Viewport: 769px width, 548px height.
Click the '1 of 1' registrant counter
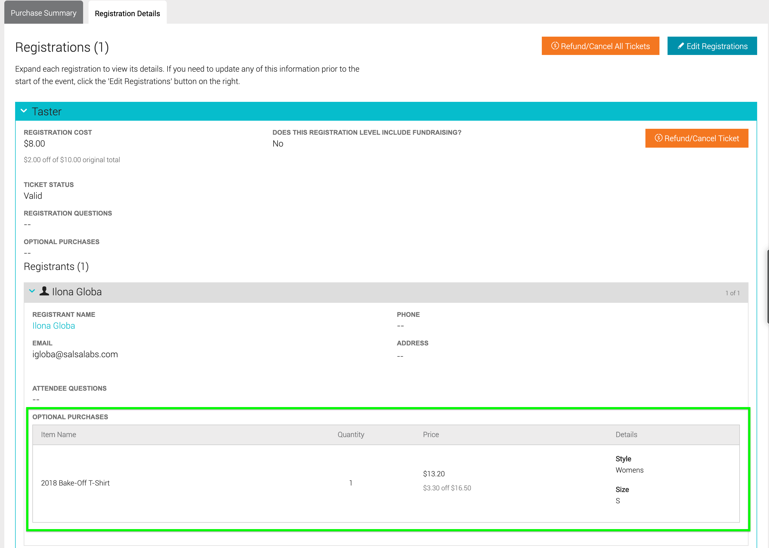coord(733,293)
